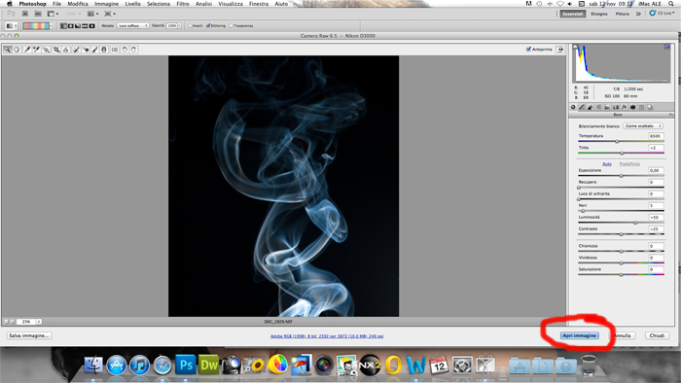The image size is (681, 383).
Task: Select the Red Eye Removal tool
Action: pos(86,50)
